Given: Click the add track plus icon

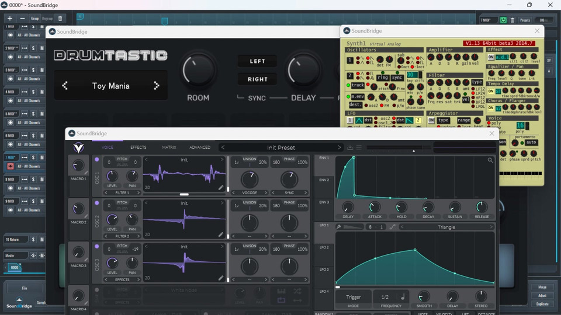Looking at the screenshot, I should pos(10,18).
